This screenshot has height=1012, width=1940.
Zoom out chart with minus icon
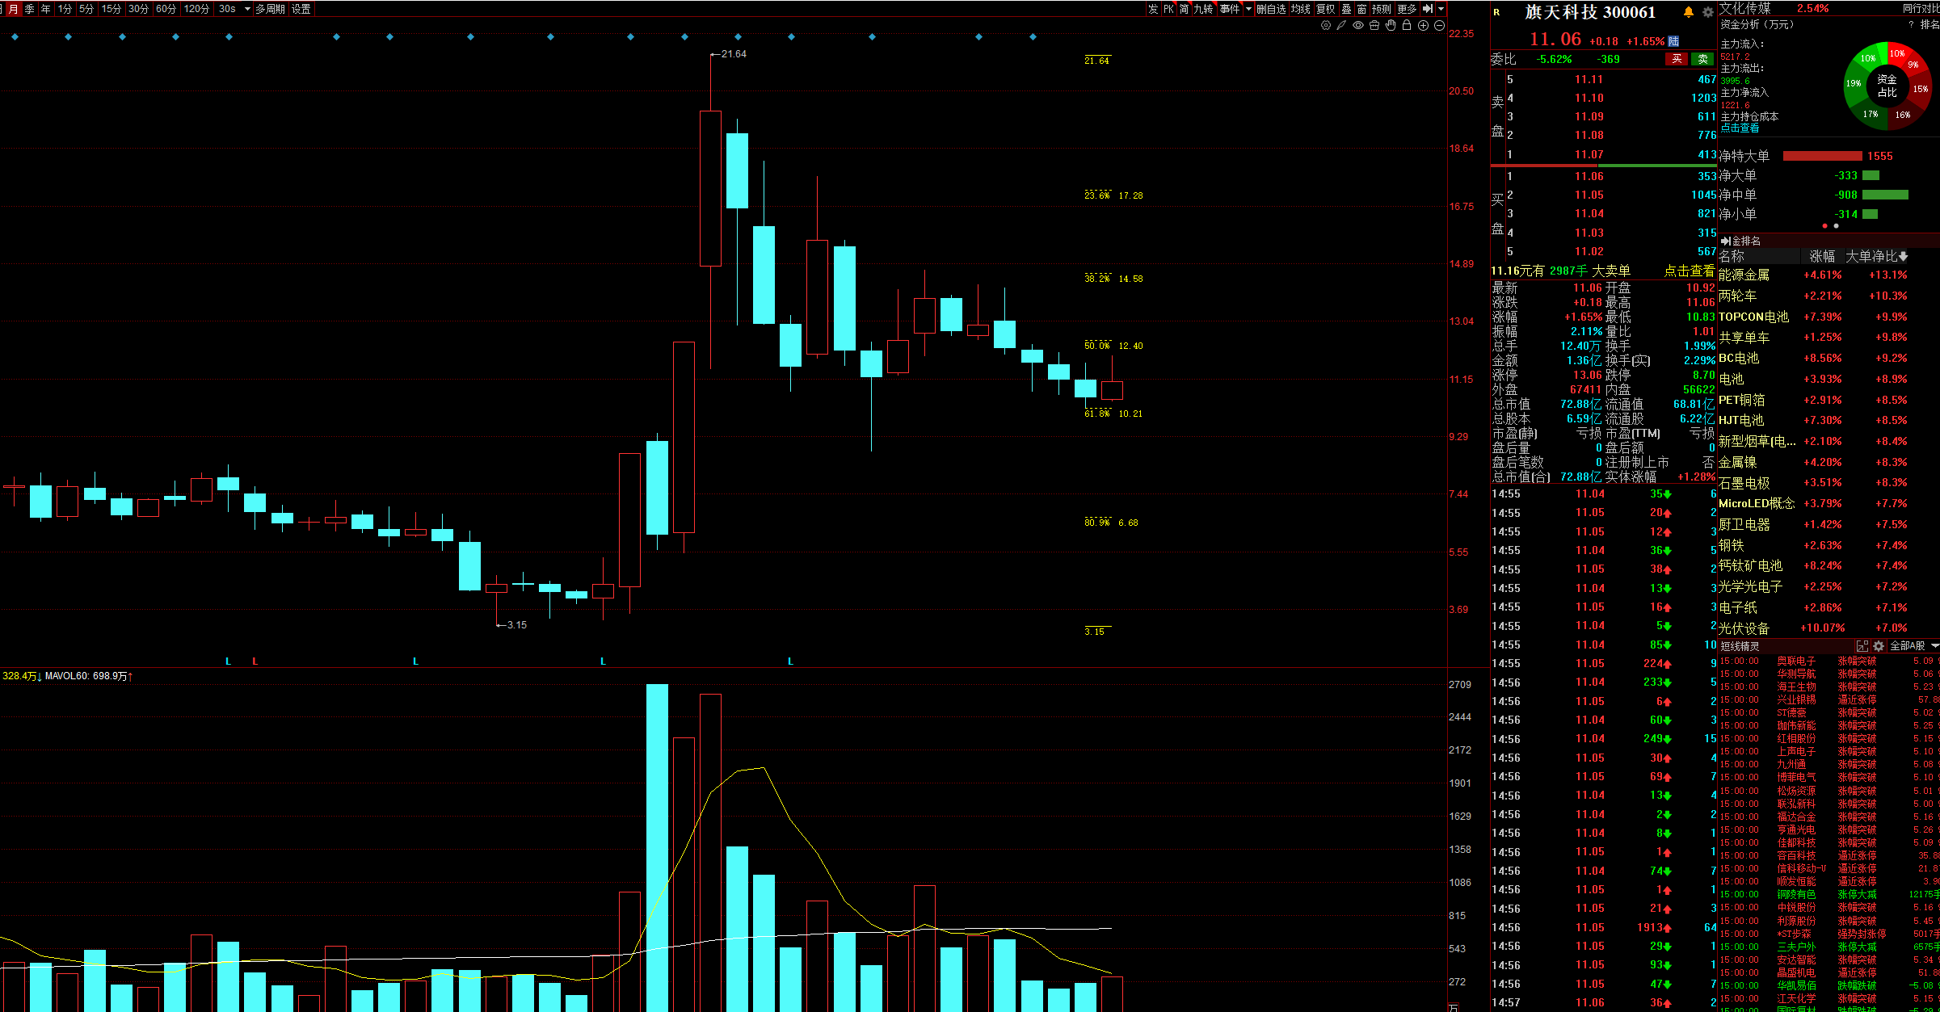[1439, 26]
